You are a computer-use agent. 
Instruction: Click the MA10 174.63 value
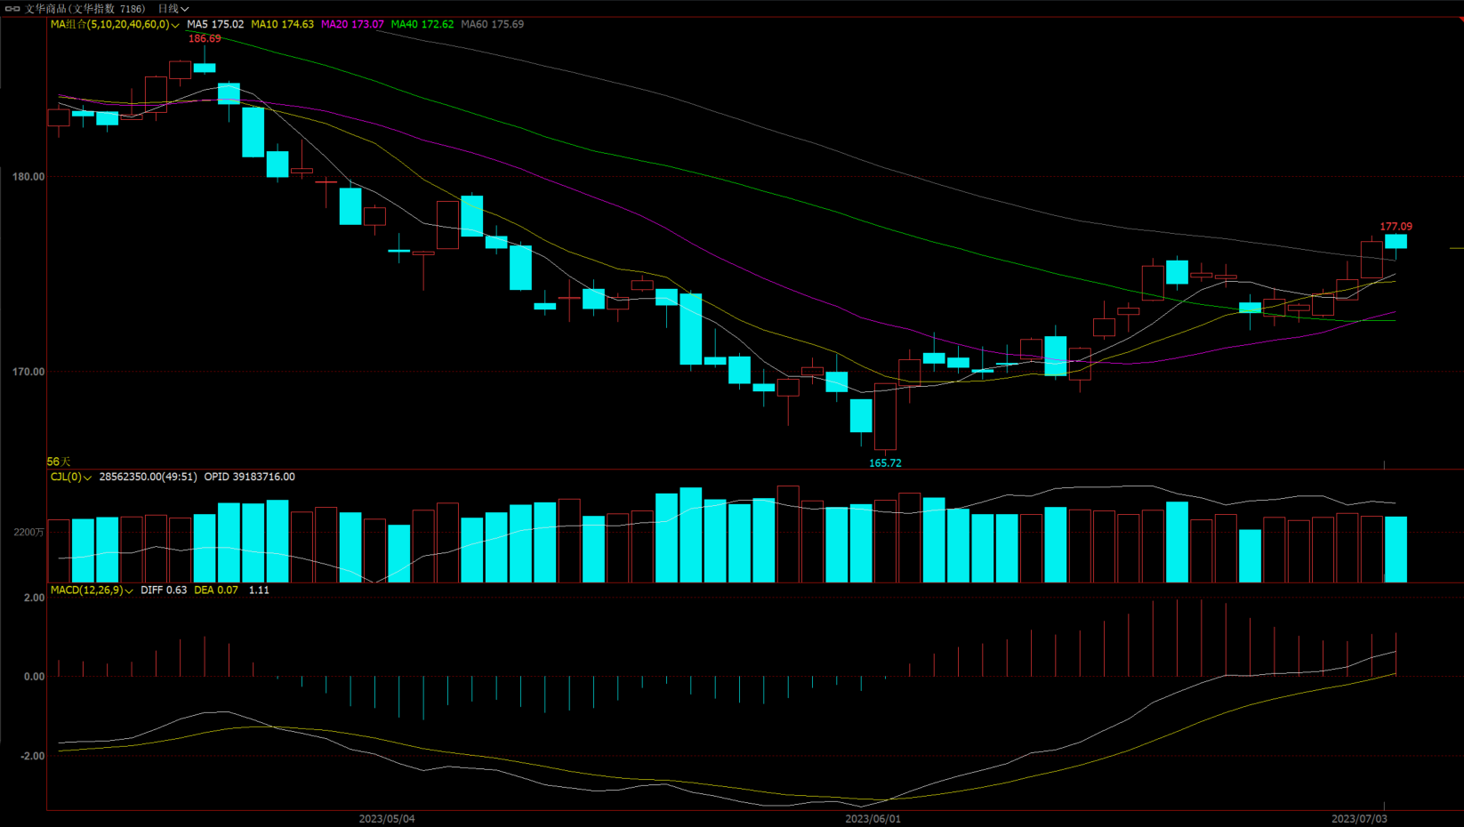(x=282, y=24)
